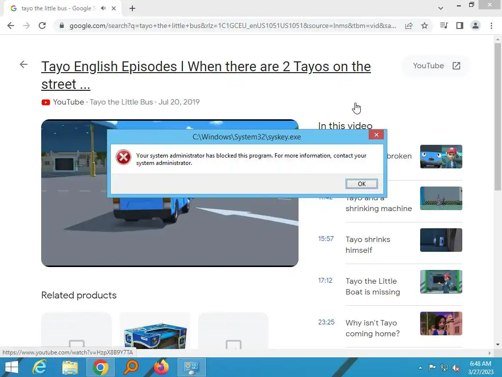Open the Chrome profile avatar
The width and height of the screenshot is (502, 377).
(476, 26)
